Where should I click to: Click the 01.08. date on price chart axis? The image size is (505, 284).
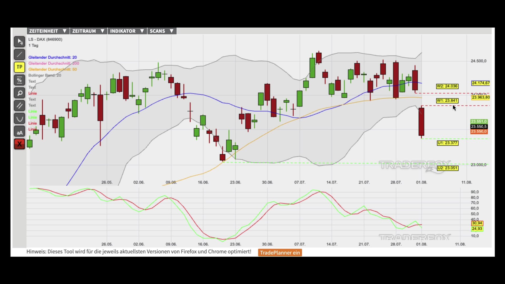pyautogui.click(x=421, y=182)
